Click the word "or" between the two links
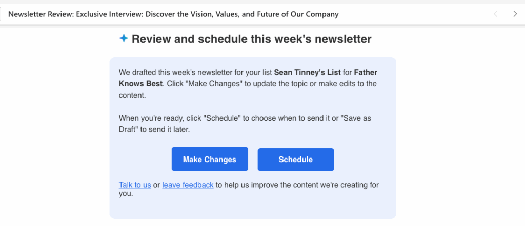The image size is (525, 226). pyautogui.click(x=156, y=185)
